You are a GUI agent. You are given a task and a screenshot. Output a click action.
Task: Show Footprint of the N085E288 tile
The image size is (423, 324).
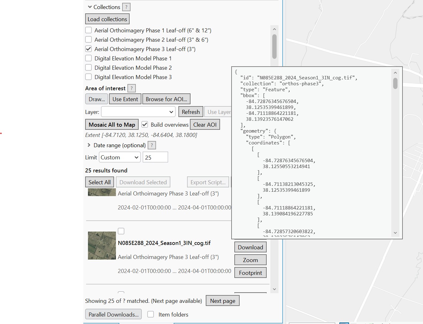(x=251, y=273)
